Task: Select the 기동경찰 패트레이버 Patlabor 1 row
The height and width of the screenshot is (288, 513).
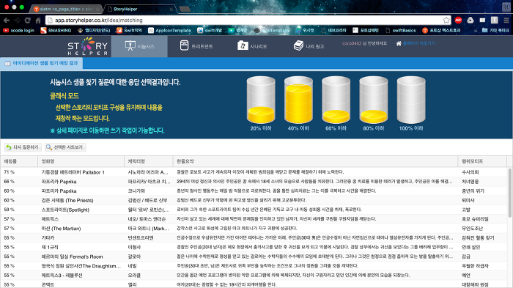Action: 254,172
